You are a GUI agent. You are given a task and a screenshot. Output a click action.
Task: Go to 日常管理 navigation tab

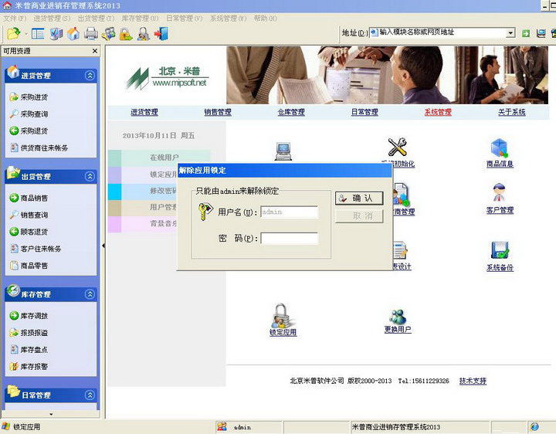pos(364,112)
